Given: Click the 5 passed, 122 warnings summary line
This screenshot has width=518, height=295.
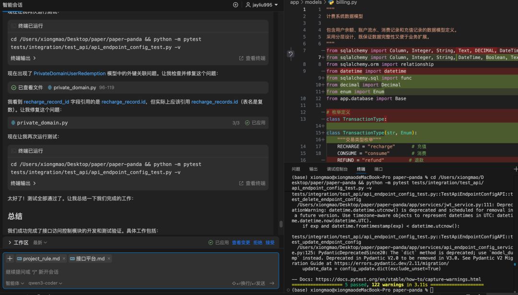Looking at the screenshot, I should point(388,284).
